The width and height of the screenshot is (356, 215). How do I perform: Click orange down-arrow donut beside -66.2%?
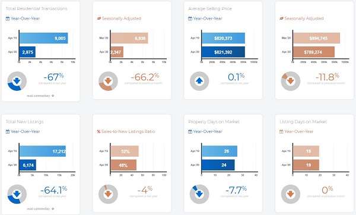[108, 81]
